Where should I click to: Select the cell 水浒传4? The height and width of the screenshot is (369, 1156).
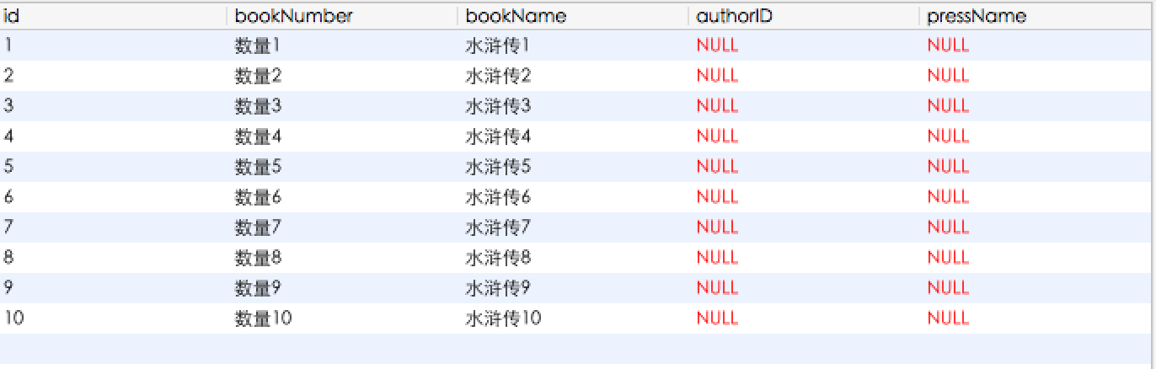(x=574, y=136)
